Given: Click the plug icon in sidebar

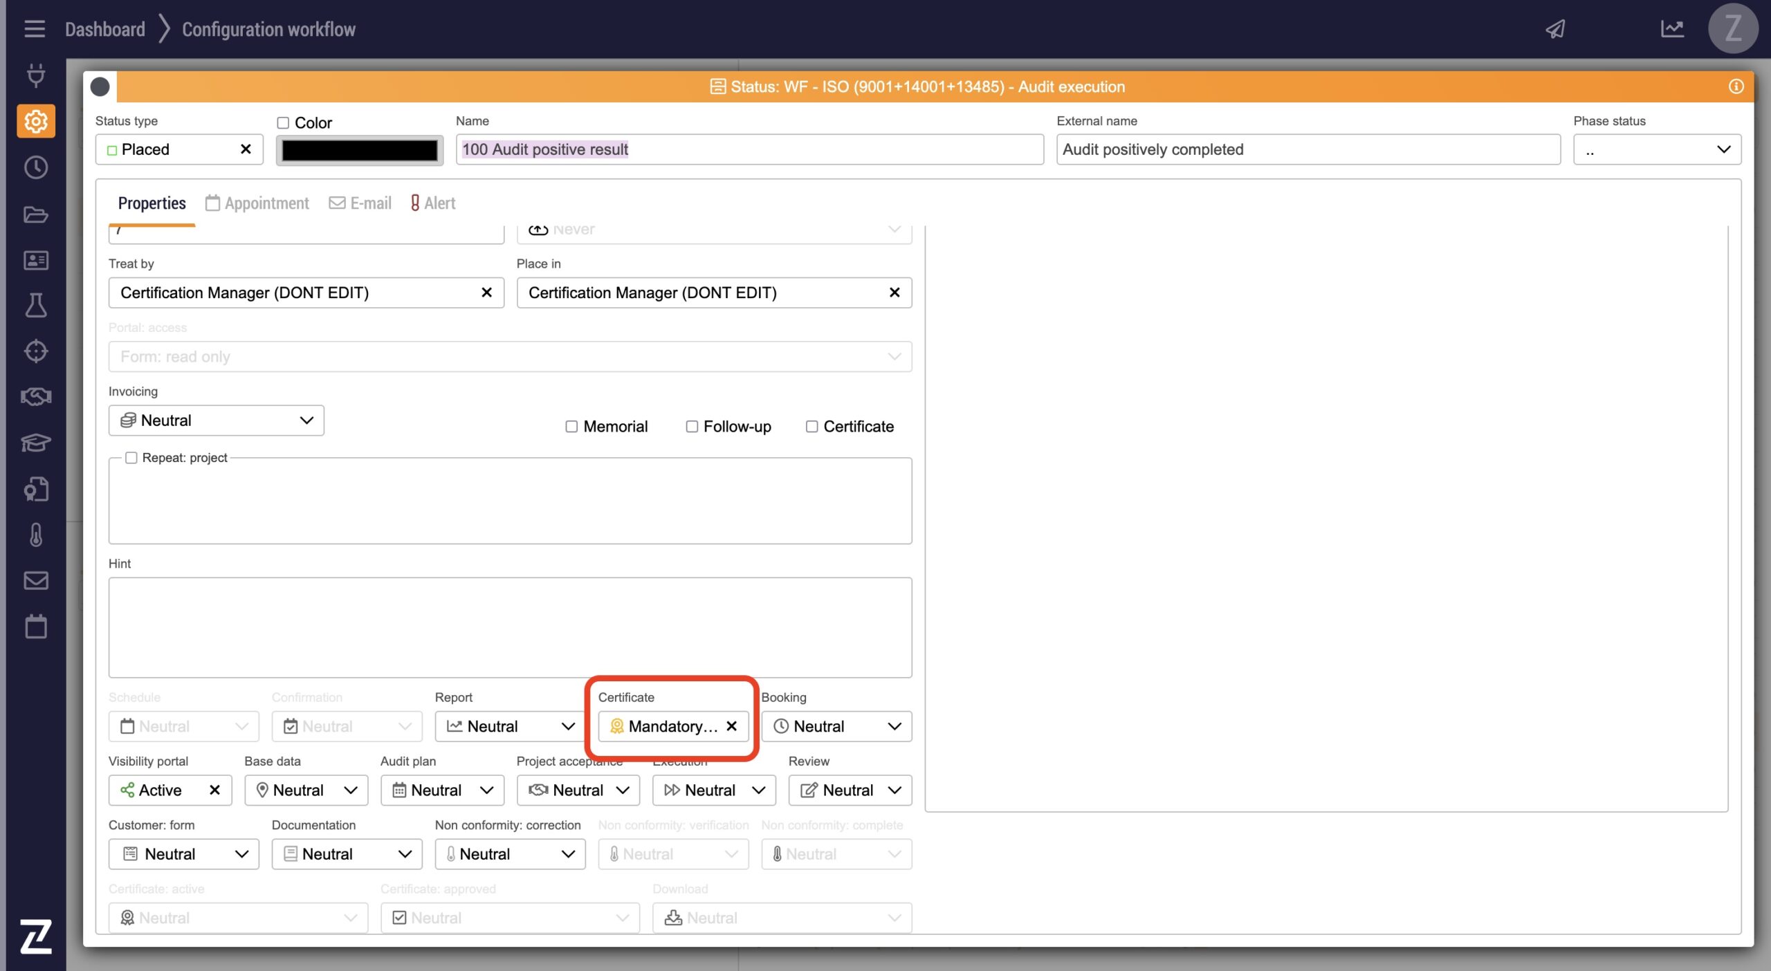Looking at the screenshot, I should [x=36, y=75].
